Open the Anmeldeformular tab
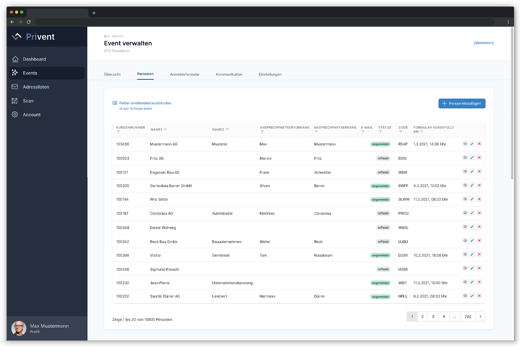Image resolution: width=525 pixels, height=353 pixels. click(185, 74)
